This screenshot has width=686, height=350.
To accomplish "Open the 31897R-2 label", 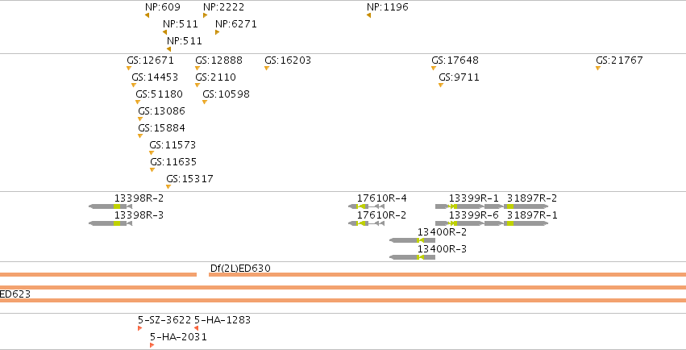I will (532, 198).
